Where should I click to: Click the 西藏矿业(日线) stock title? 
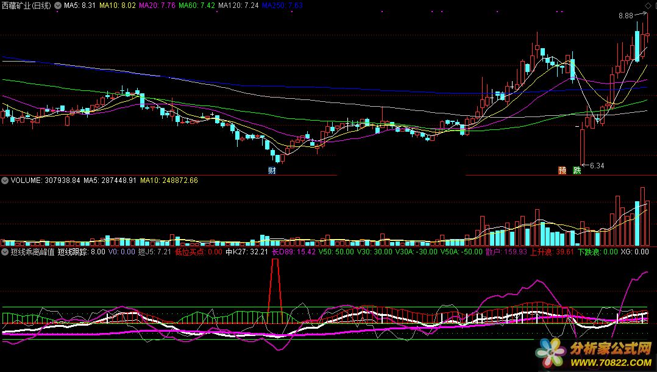pos(26,5)
